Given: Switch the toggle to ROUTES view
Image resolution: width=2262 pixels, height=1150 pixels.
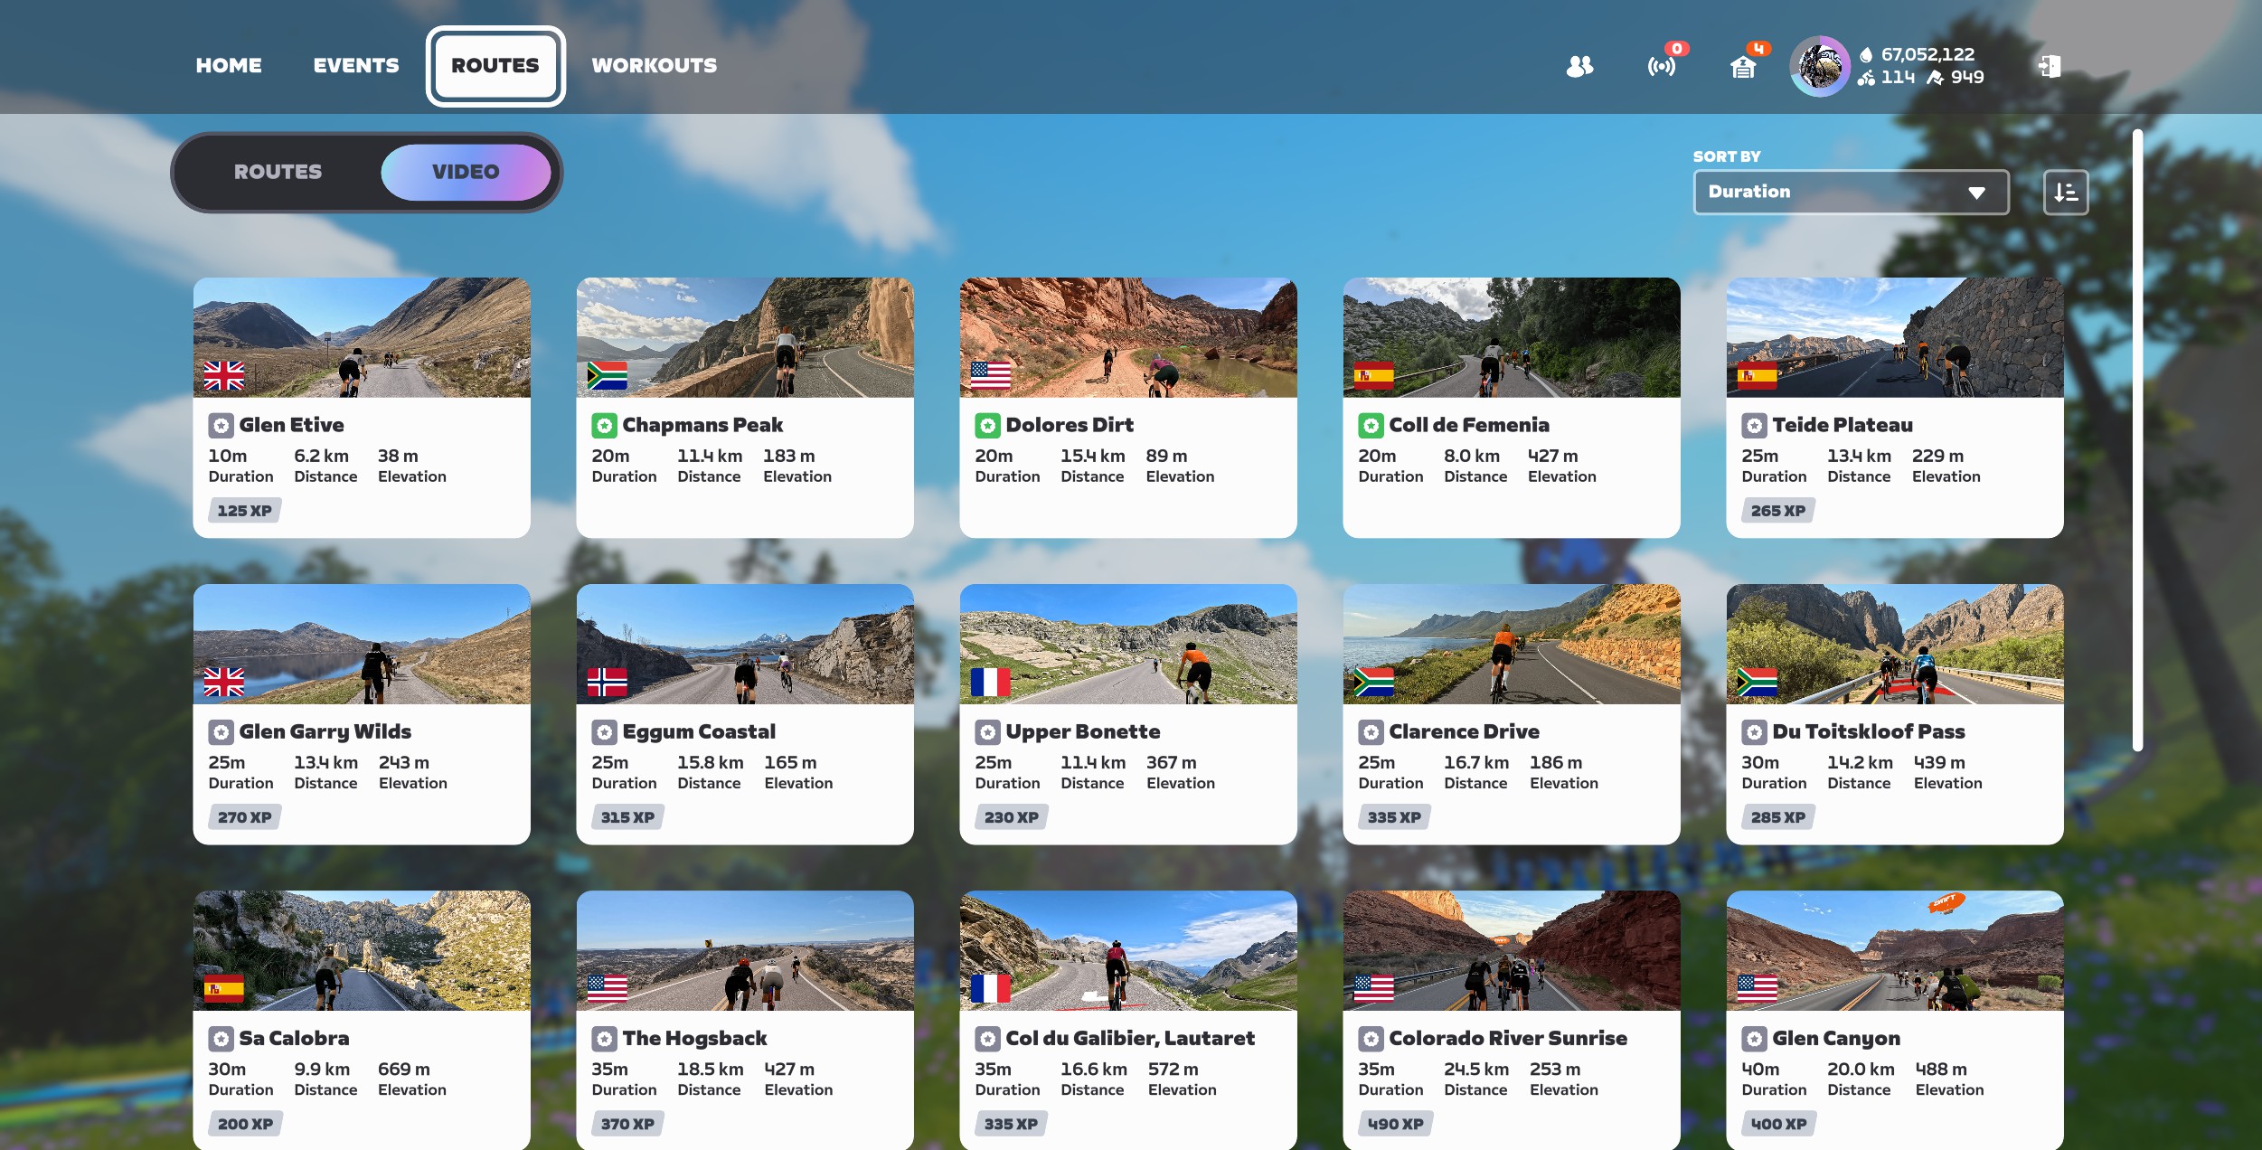Looking at the screenshot, I should pyautogui.click(x=278, y=172).
